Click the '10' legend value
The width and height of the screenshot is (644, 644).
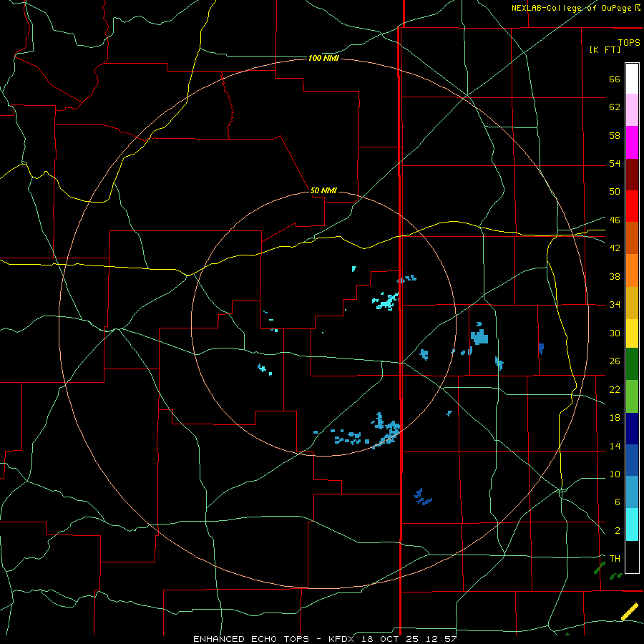615,474
